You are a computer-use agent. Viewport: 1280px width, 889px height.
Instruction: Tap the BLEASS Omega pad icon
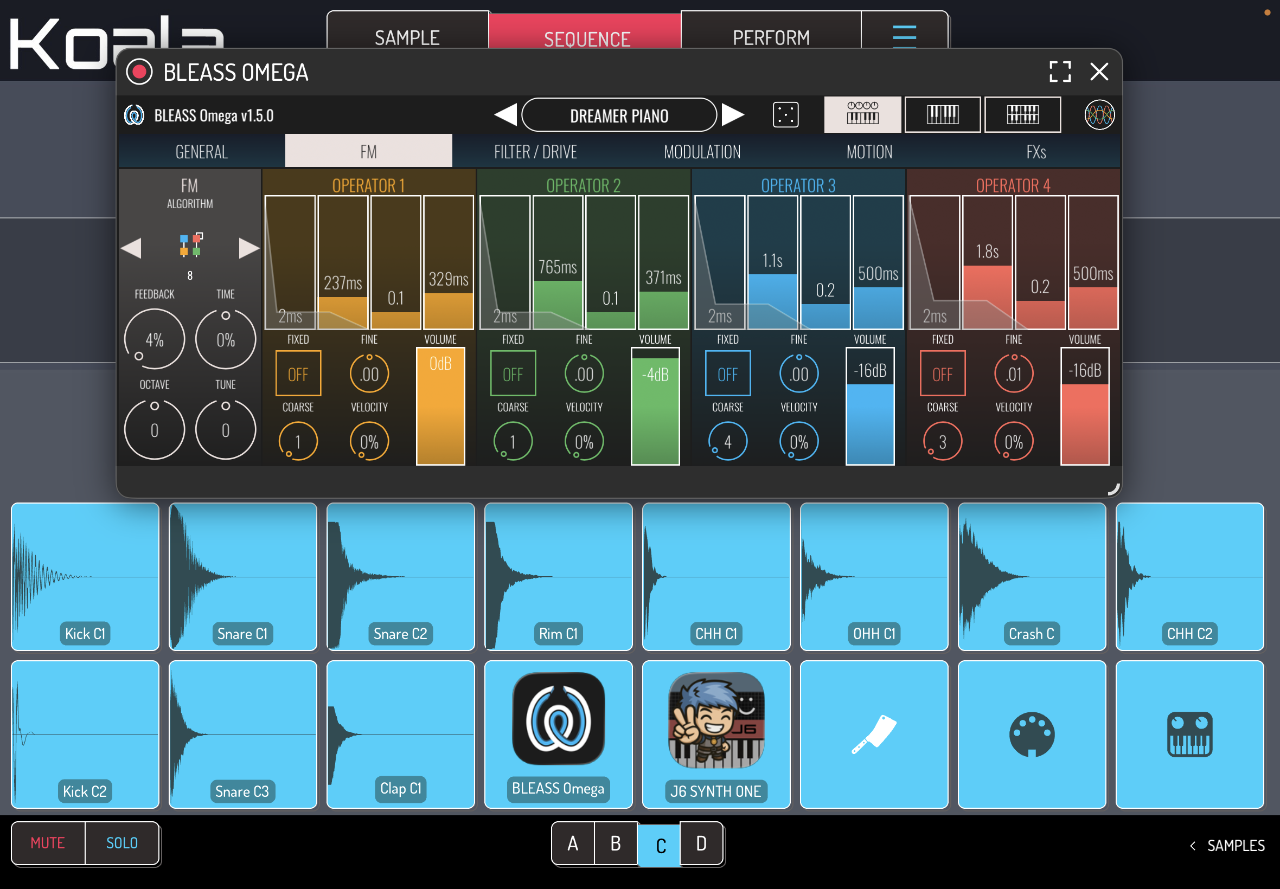[x=558, y=719]
